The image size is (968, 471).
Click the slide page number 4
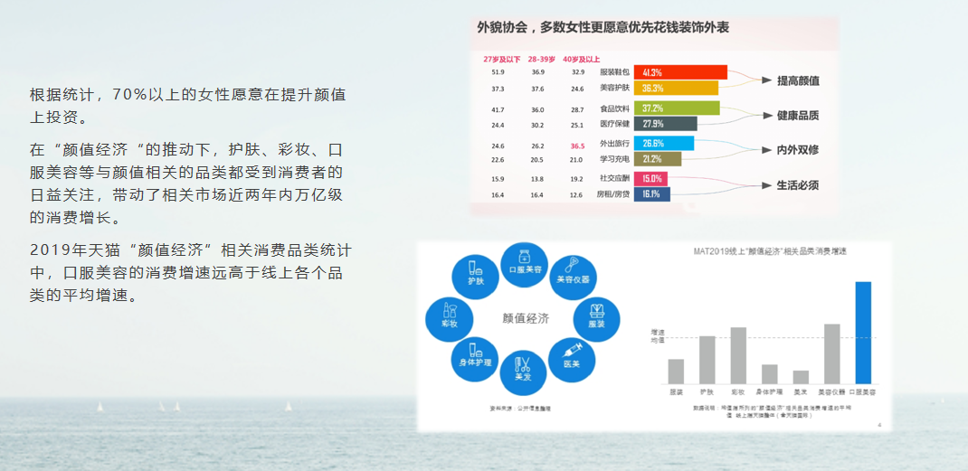(x=879, y=425)
